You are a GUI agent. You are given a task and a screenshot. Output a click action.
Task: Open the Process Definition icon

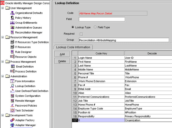point(12,71)
